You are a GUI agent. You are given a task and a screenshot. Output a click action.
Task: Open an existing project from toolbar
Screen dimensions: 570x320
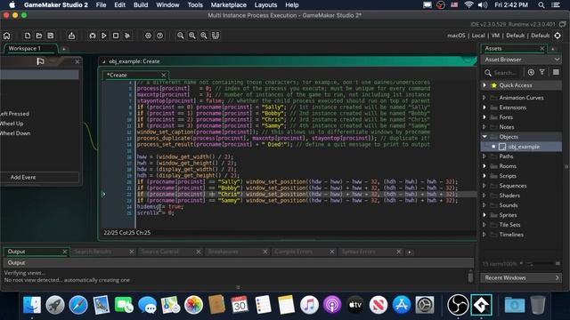pyautogui.click(x=39, y=36)
